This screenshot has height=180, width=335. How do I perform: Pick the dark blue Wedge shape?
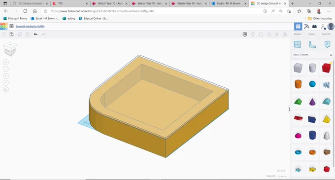[x=312, y=119]
